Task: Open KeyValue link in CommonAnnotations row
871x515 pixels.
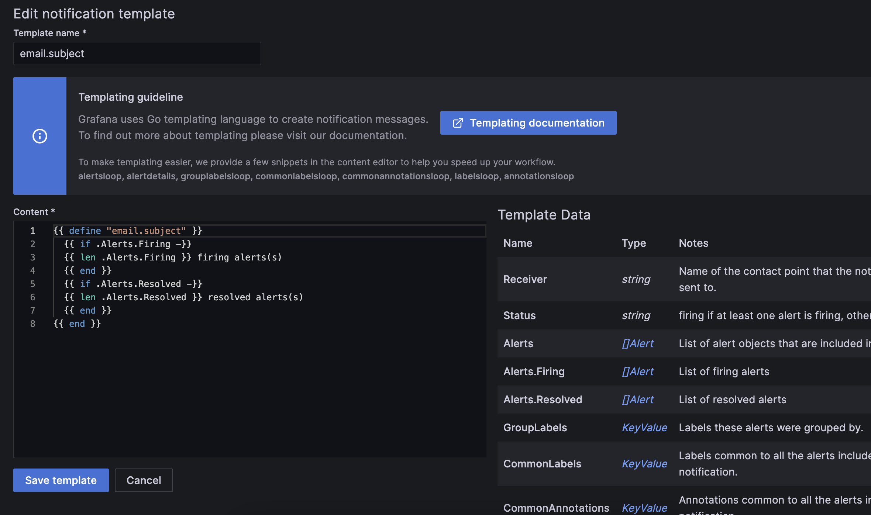Action: [x=644, y=508]
